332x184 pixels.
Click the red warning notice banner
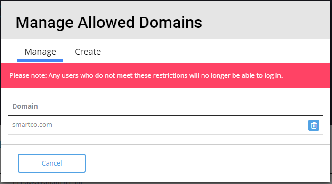pyautogui.click(x=166, y=75)
